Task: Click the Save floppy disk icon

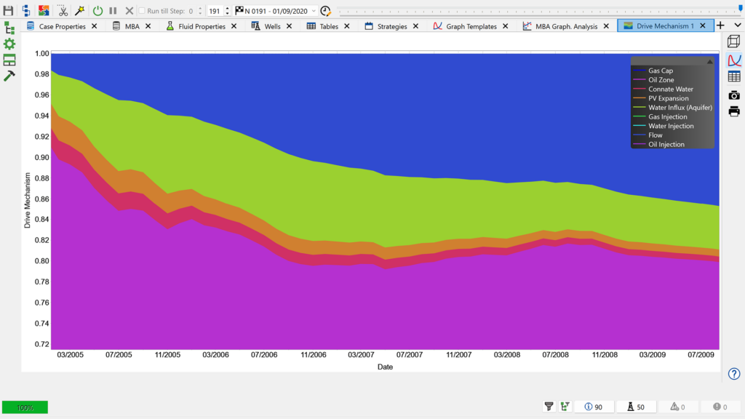Action: coord(9,11)
